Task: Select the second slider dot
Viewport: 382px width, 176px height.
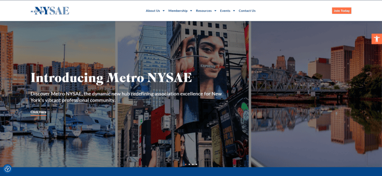Action: (x=189, y=165)
